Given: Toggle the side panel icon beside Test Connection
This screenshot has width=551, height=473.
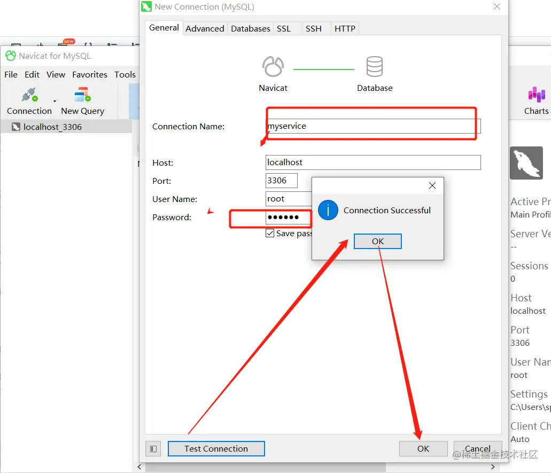Looking at the screenshot, I should [153, 449].
